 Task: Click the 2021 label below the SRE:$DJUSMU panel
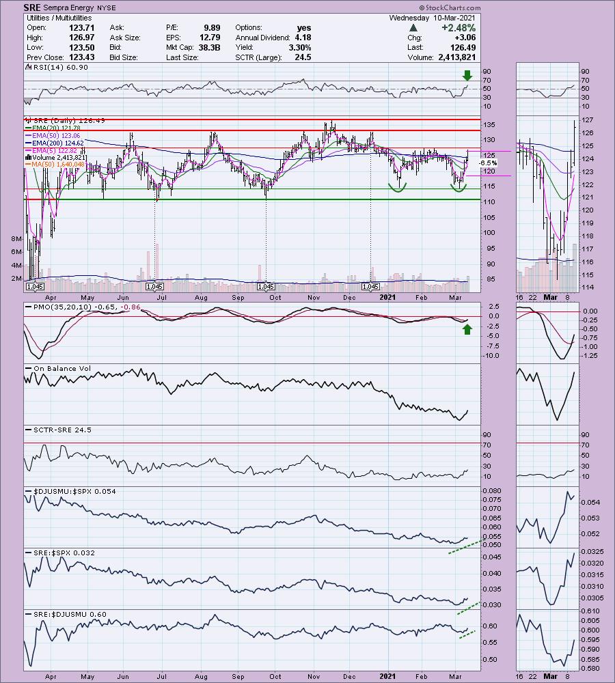pos(387,676)
